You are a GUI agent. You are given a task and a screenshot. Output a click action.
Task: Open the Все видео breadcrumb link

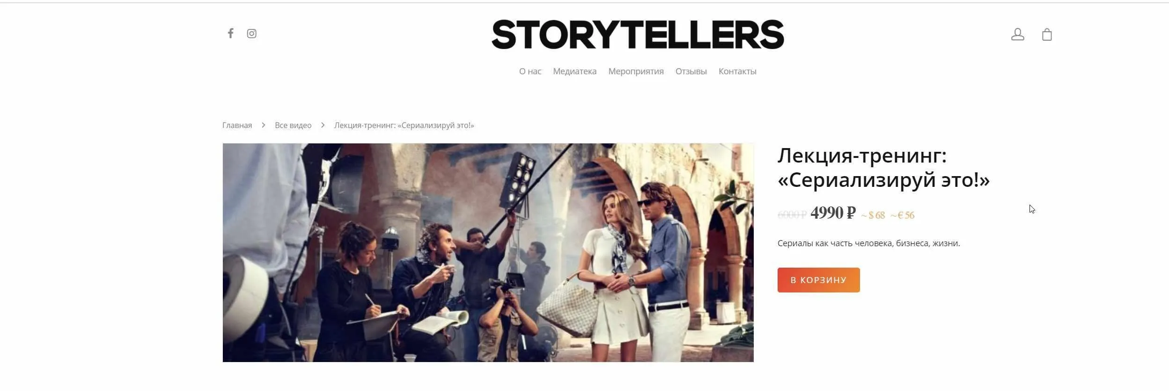click(x=293, y=125)
